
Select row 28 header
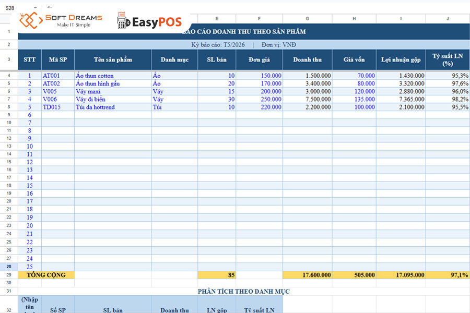9,267
